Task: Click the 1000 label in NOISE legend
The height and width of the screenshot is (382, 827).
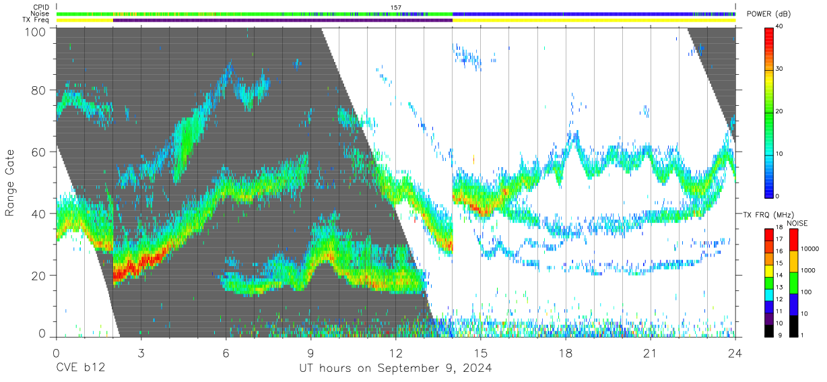Action: click(x=809, y=270)
